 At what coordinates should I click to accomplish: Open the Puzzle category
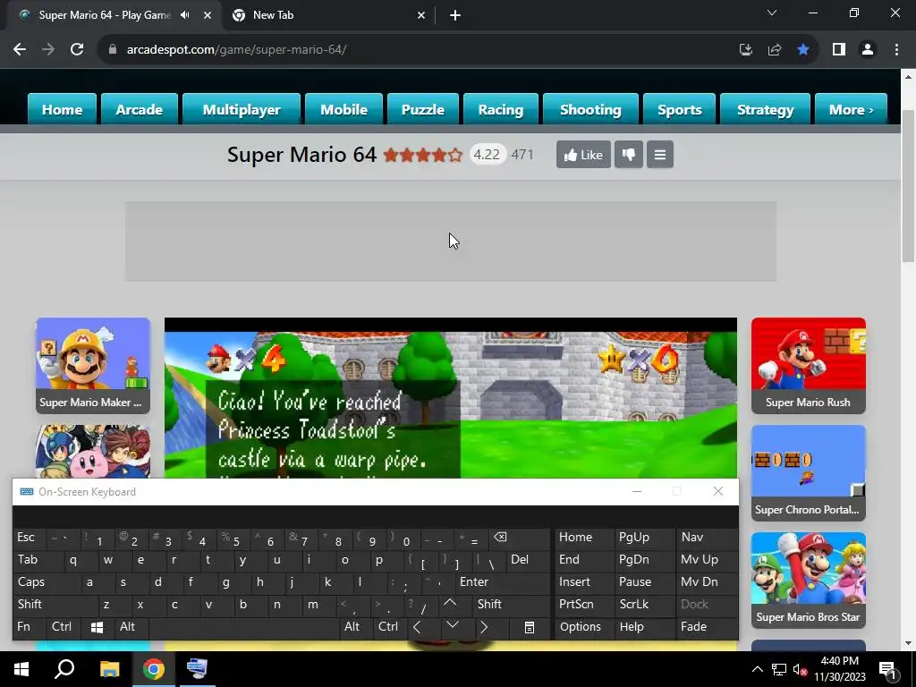(423, 109)
